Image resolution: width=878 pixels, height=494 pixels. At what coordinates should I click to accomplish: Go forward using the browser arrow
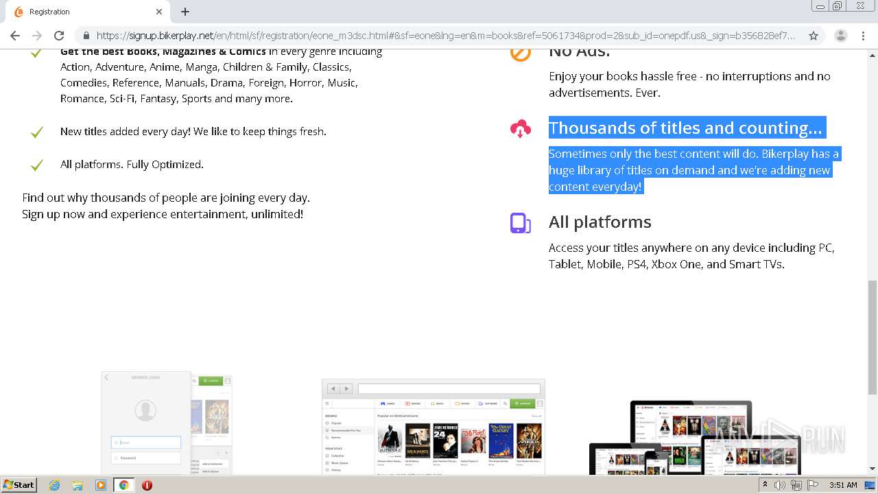[37, 36]
